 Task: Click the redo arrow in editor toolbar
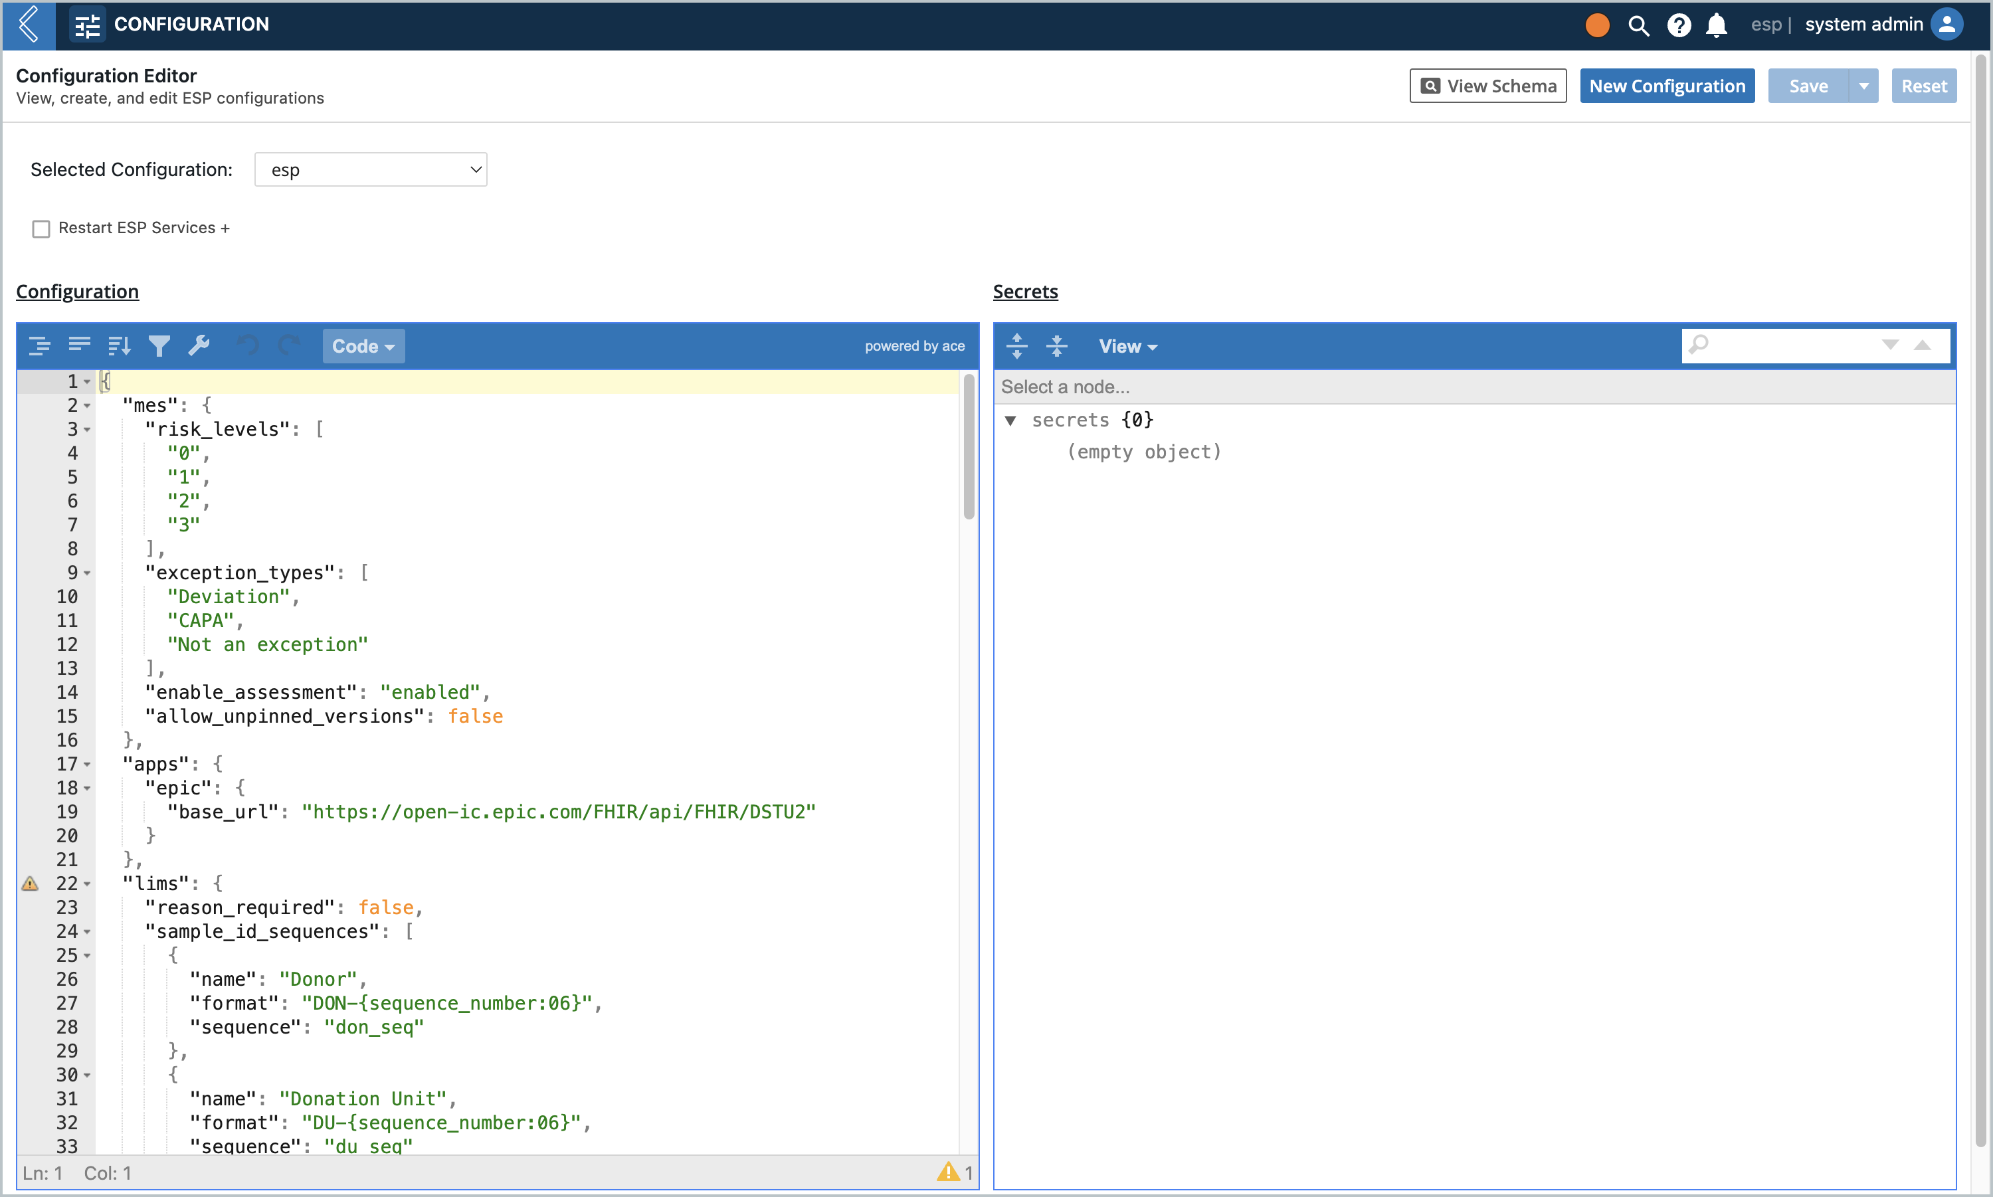[288, 345]
